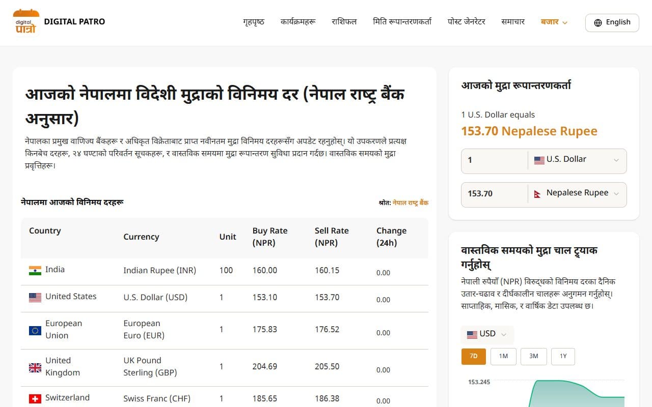The height and width of the screenshot is (407, 652).
Task: Click India unit value 100
Action: click(x=226, y=271)
